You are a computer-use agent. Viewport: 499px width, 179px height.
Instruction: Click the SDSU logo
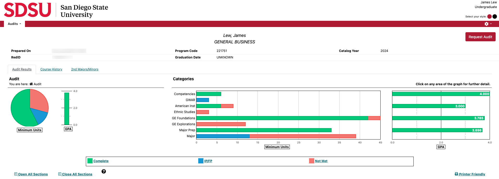(x=28, y=10)
